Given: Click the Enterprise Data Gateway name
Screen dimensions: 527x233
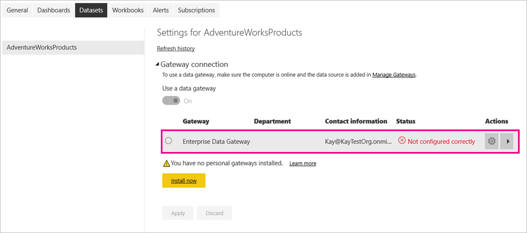Looking at the screenshot, I should [x=217, y=141].
